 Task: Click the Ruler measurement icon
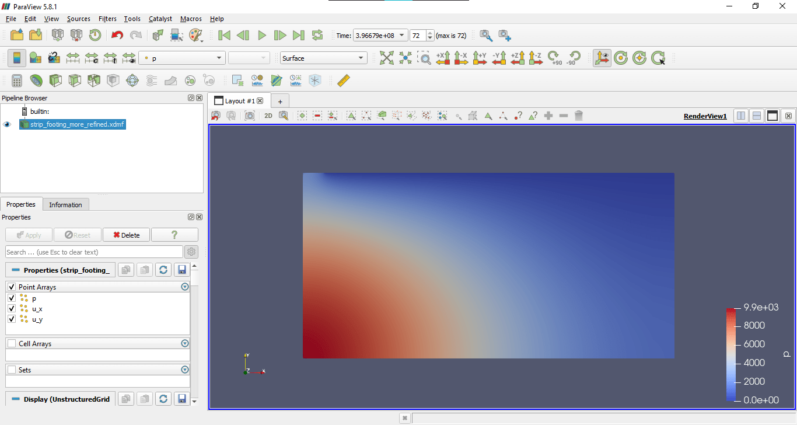pos(344,80)
